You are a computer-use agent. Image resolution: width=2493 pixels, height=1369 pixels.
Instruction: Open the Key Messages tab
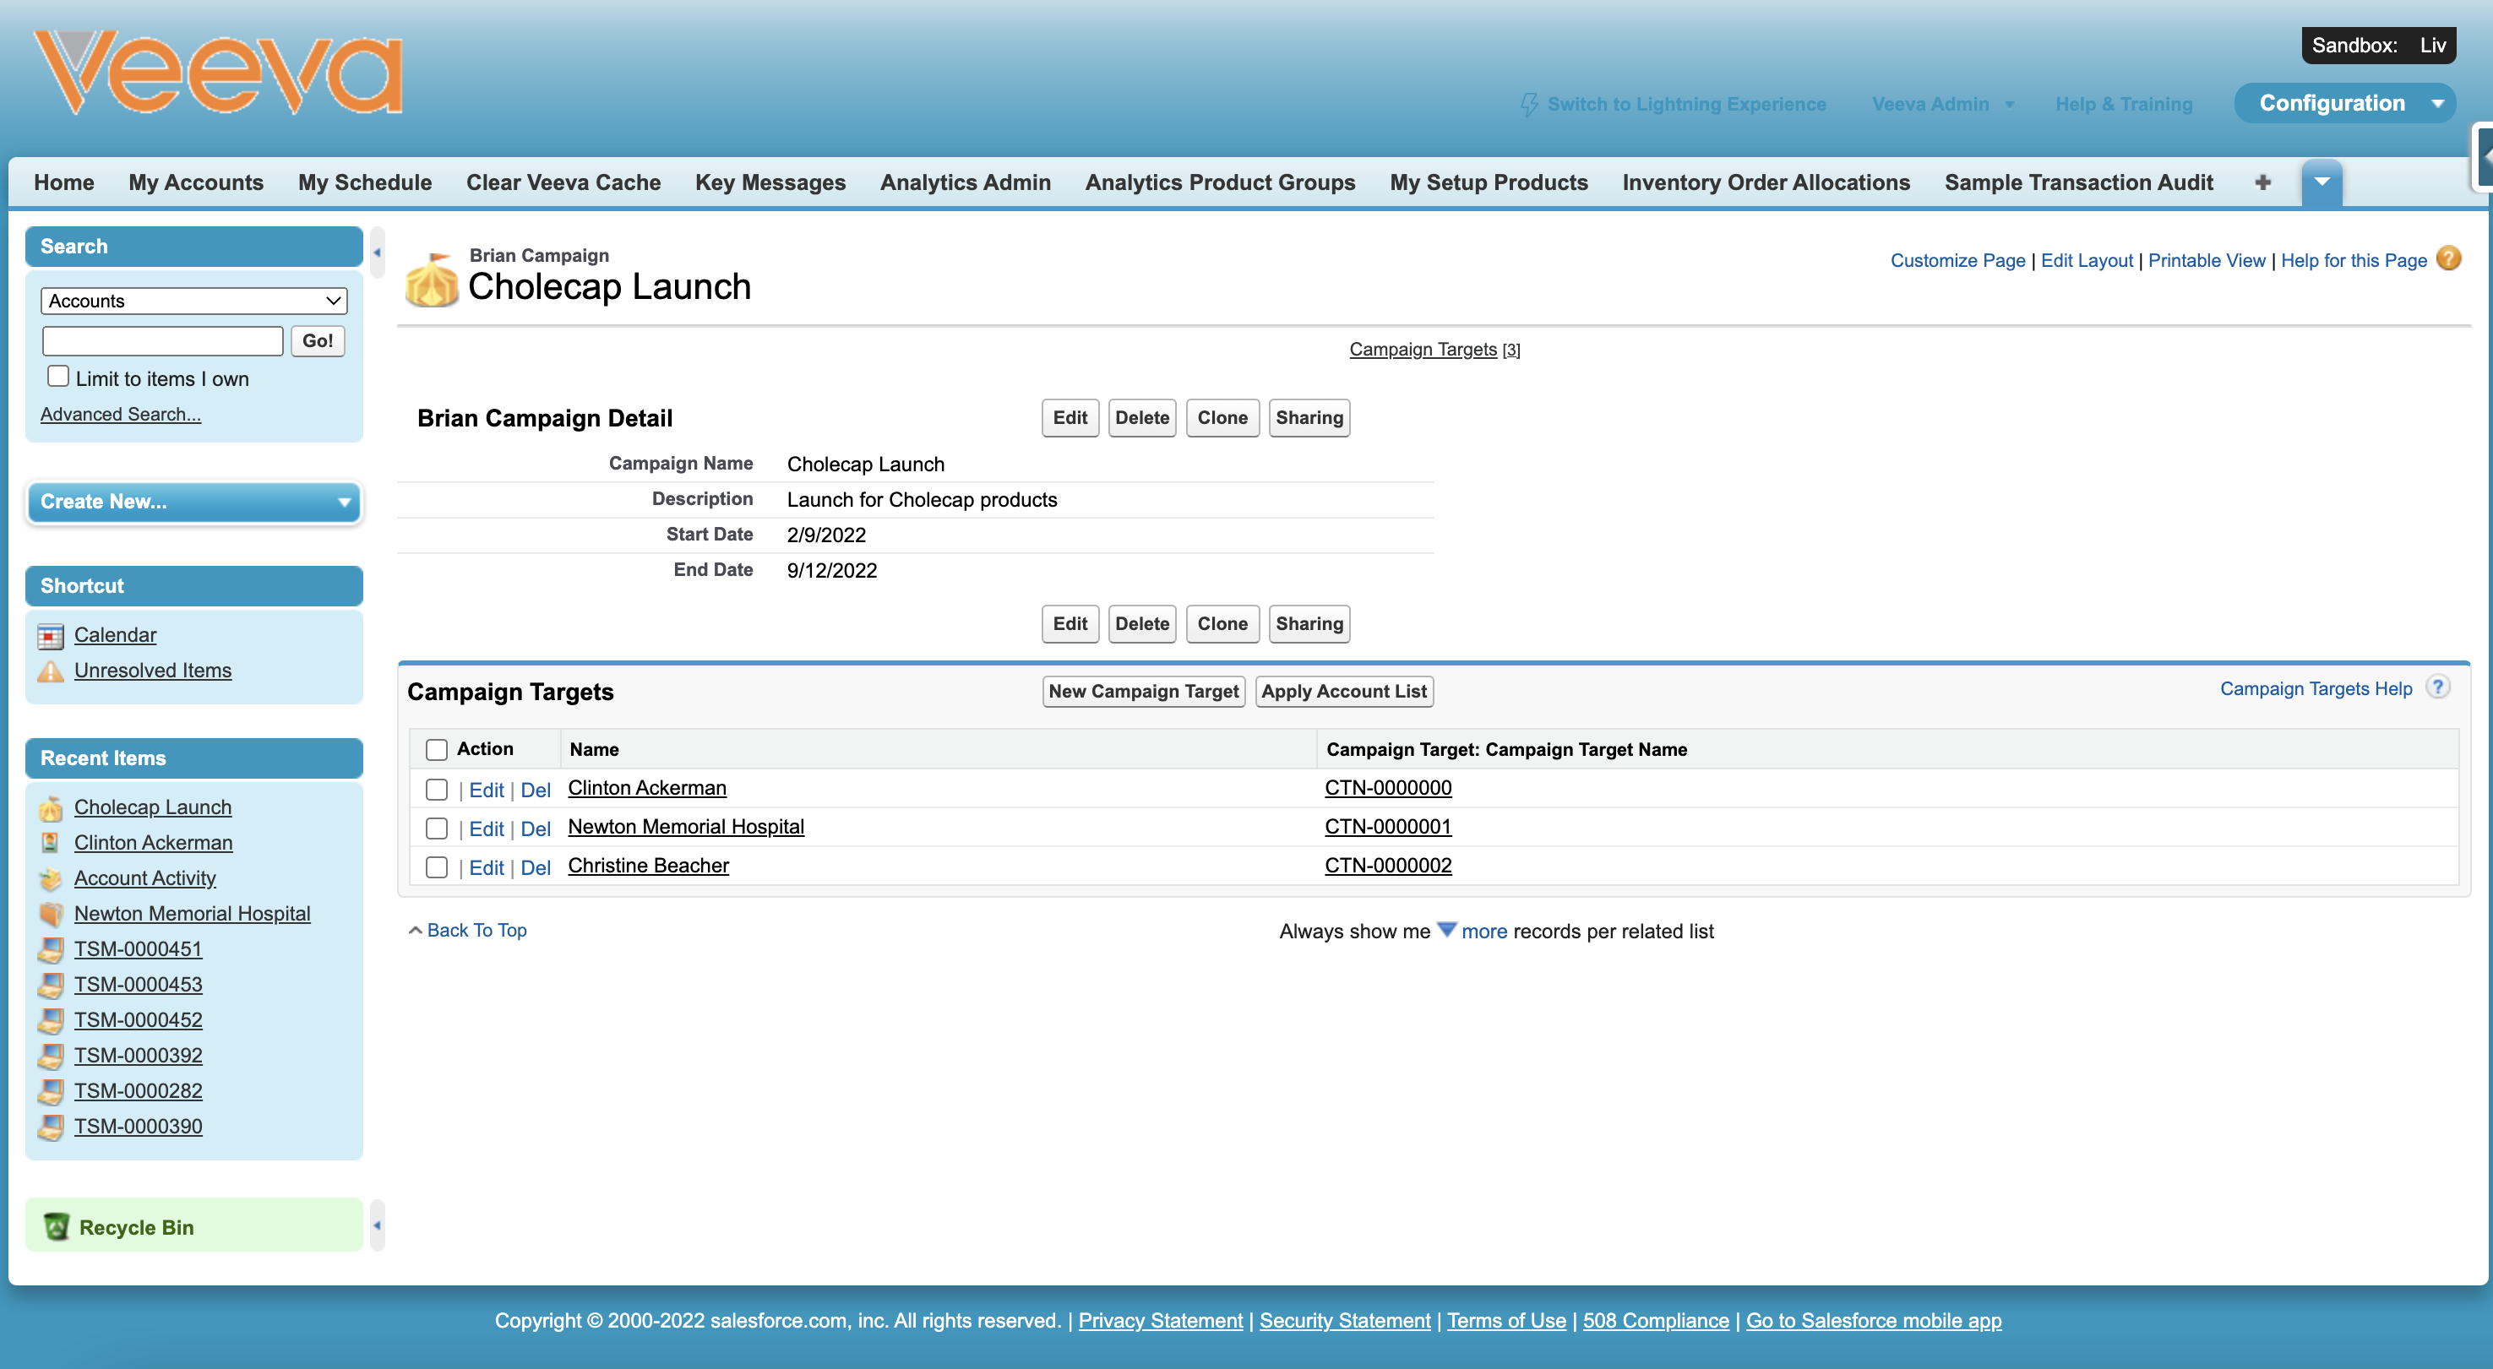click(770, 182)
